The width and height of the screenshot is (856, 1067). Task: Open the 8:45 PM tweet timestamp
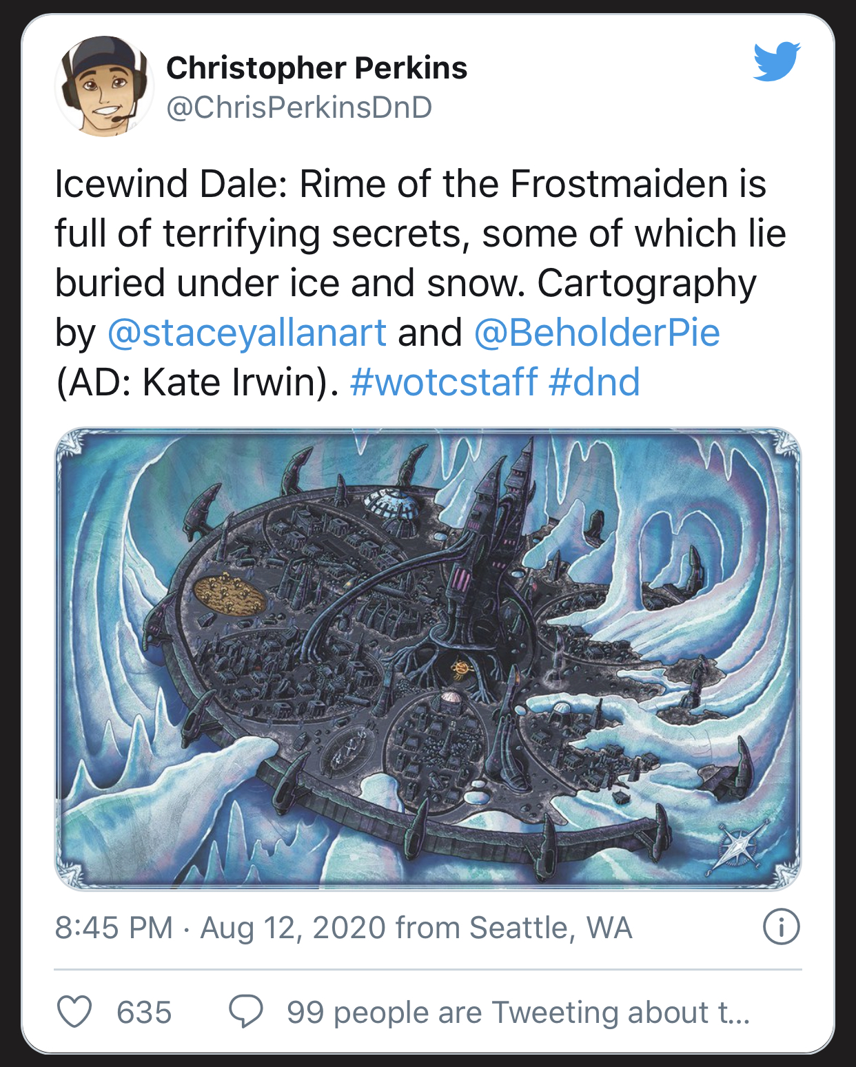tap(114, 928)
